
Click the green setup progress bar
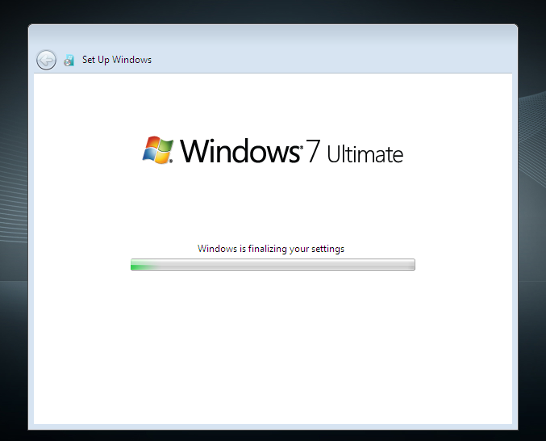(273, 265)
